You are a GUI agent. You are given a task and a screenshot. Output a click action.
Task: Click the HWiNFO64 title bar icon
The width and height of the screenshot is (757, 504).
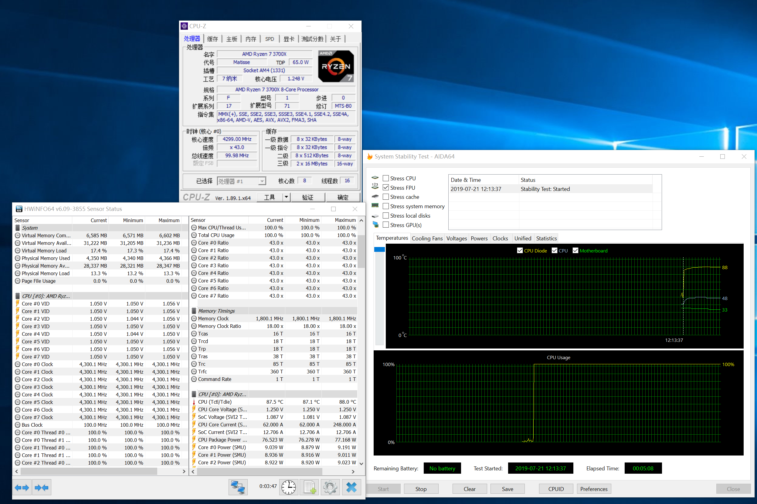(x=19, y=209)
